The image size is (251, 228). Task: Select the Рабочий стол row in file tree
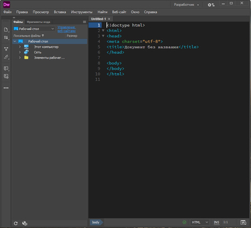pyautogui.click(x=50, y=41)
